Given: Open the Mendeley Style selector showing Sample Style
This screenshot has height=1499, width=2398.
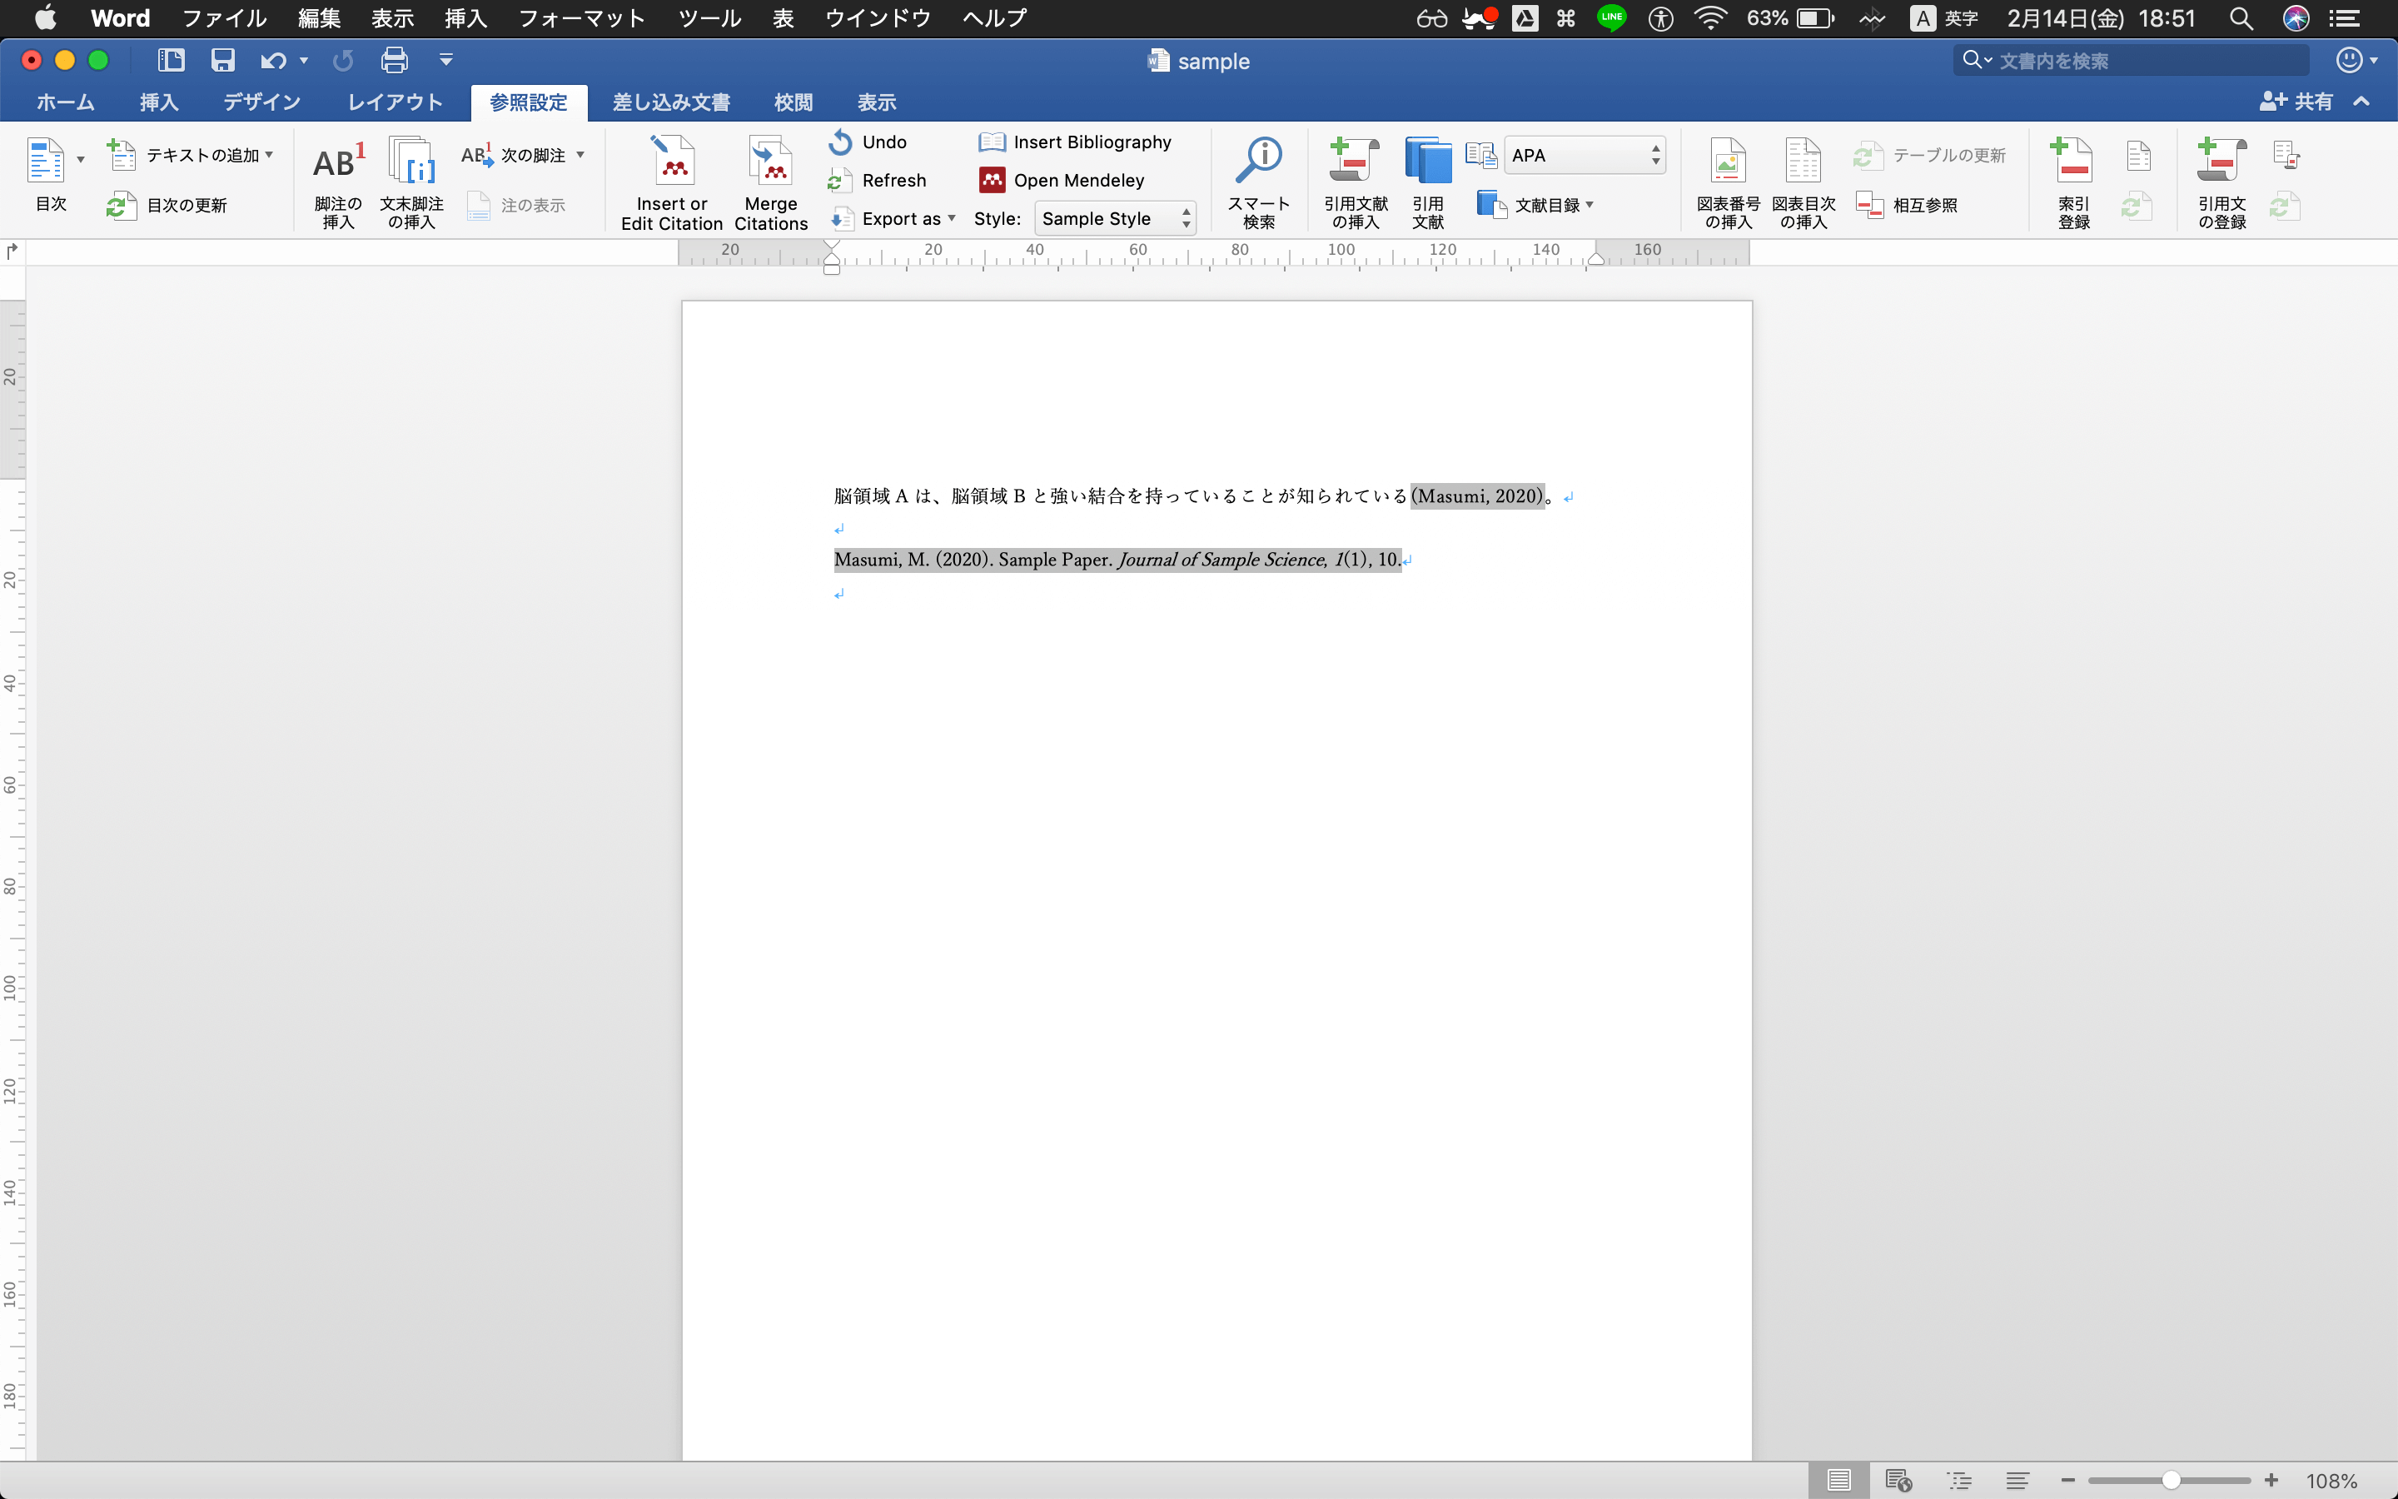Looking at the screenshot, I should 1115,218.
